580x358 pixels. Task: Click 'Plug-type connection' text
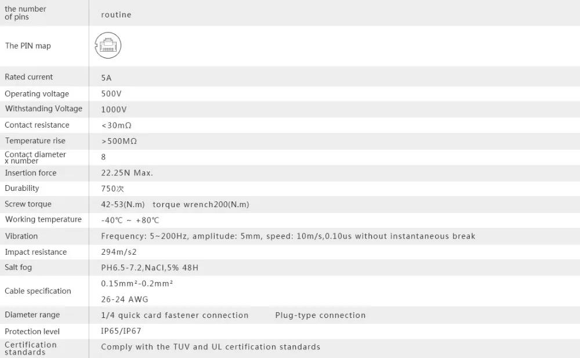320,316
